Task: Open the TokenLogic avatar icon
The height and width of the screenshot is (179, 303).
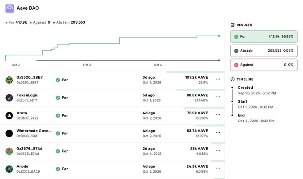Action: [9, 98]
